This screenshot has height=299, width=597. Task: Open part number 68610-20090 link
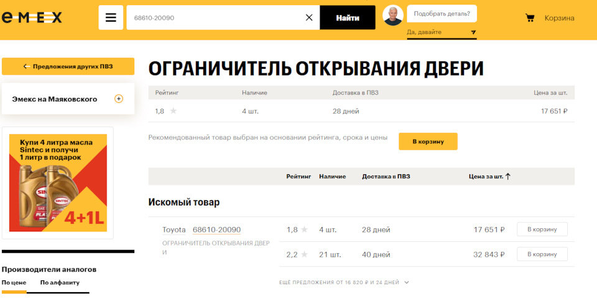[x=216, y=230]
